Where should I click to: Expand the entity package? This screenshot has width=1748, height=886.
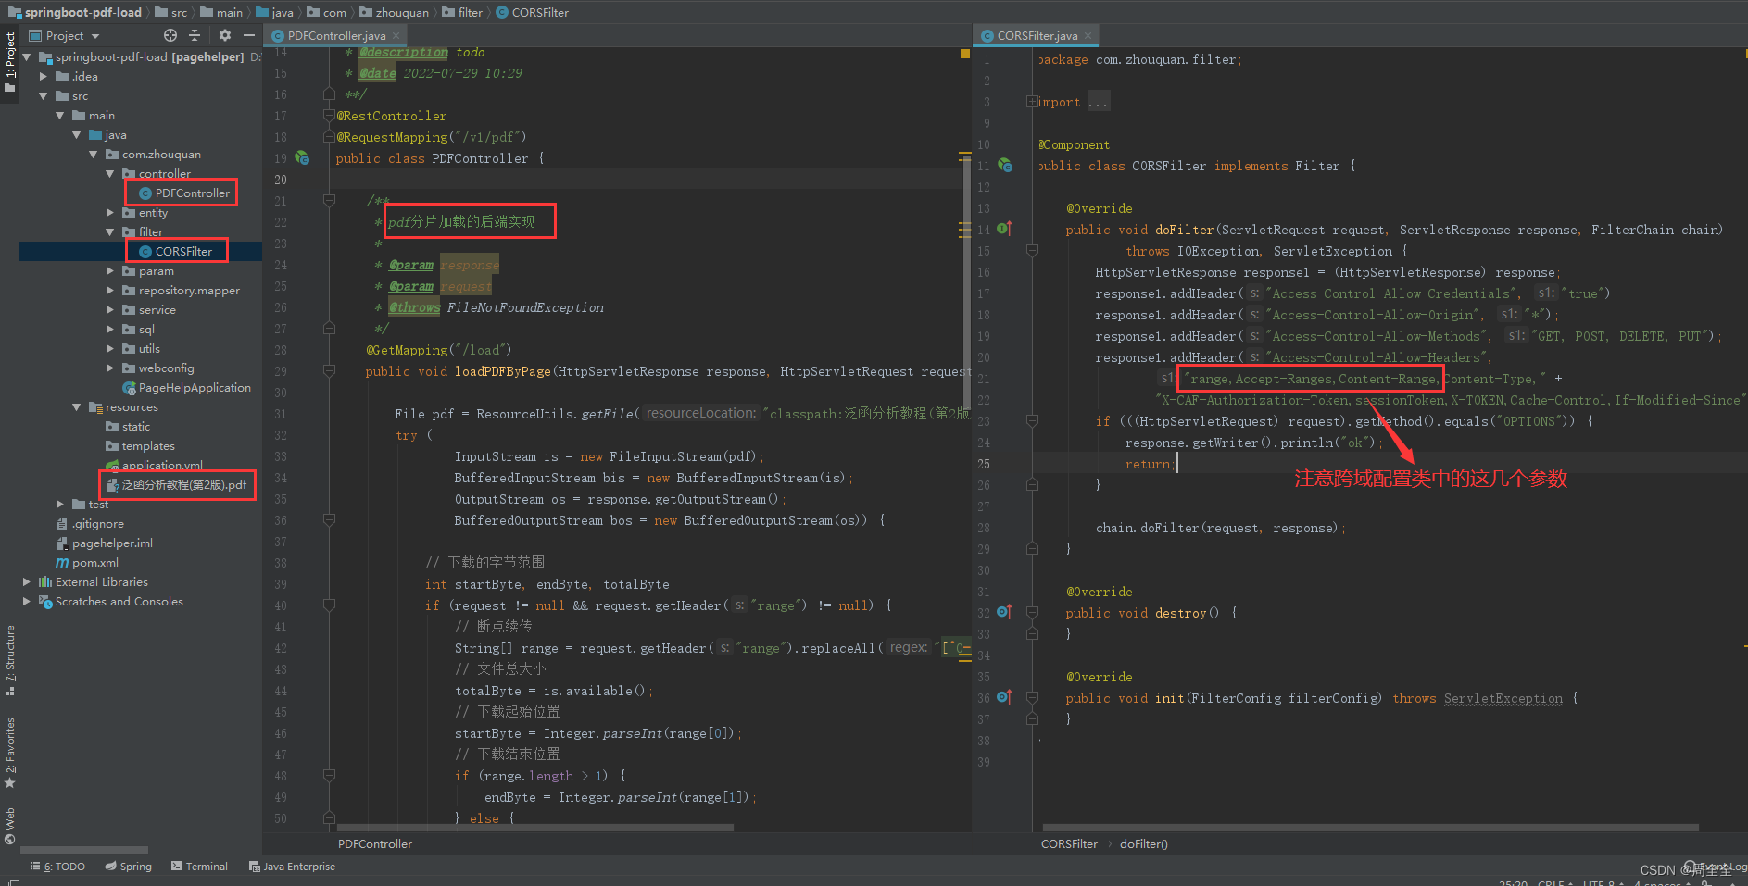110,212
